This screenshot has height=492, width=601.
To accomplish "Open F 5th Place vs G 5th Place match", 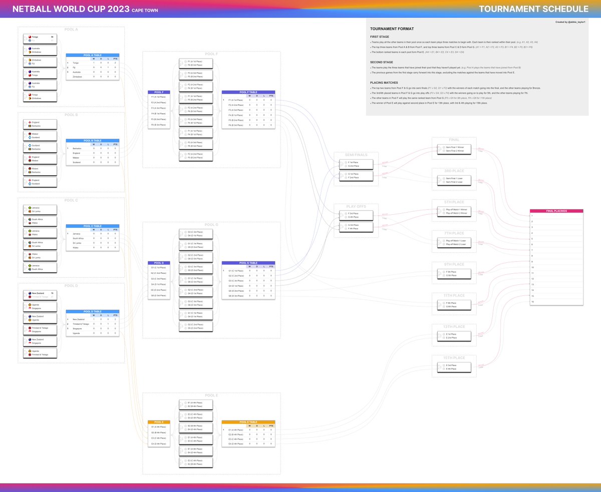I will click(x=455, y=273).
